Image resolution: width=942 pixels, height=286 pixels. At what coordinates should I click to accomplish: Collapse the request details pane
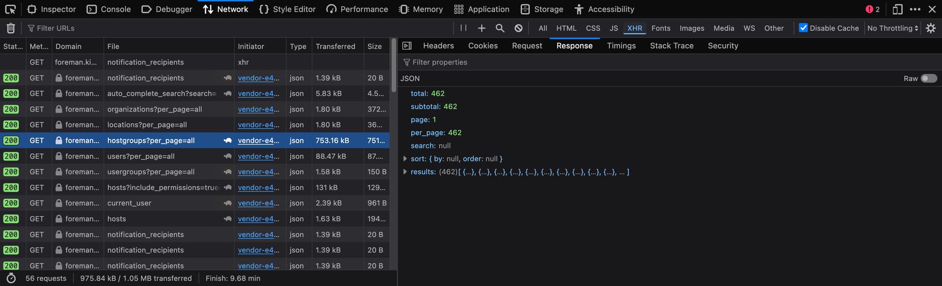point(407,46)
